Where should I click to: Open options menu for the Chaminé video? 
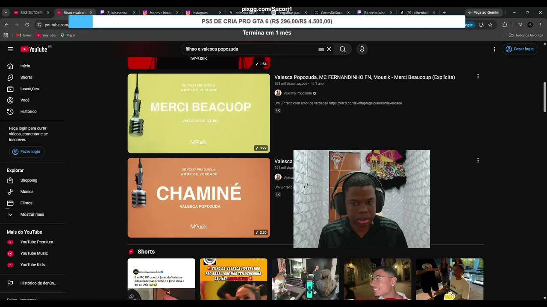478,160
